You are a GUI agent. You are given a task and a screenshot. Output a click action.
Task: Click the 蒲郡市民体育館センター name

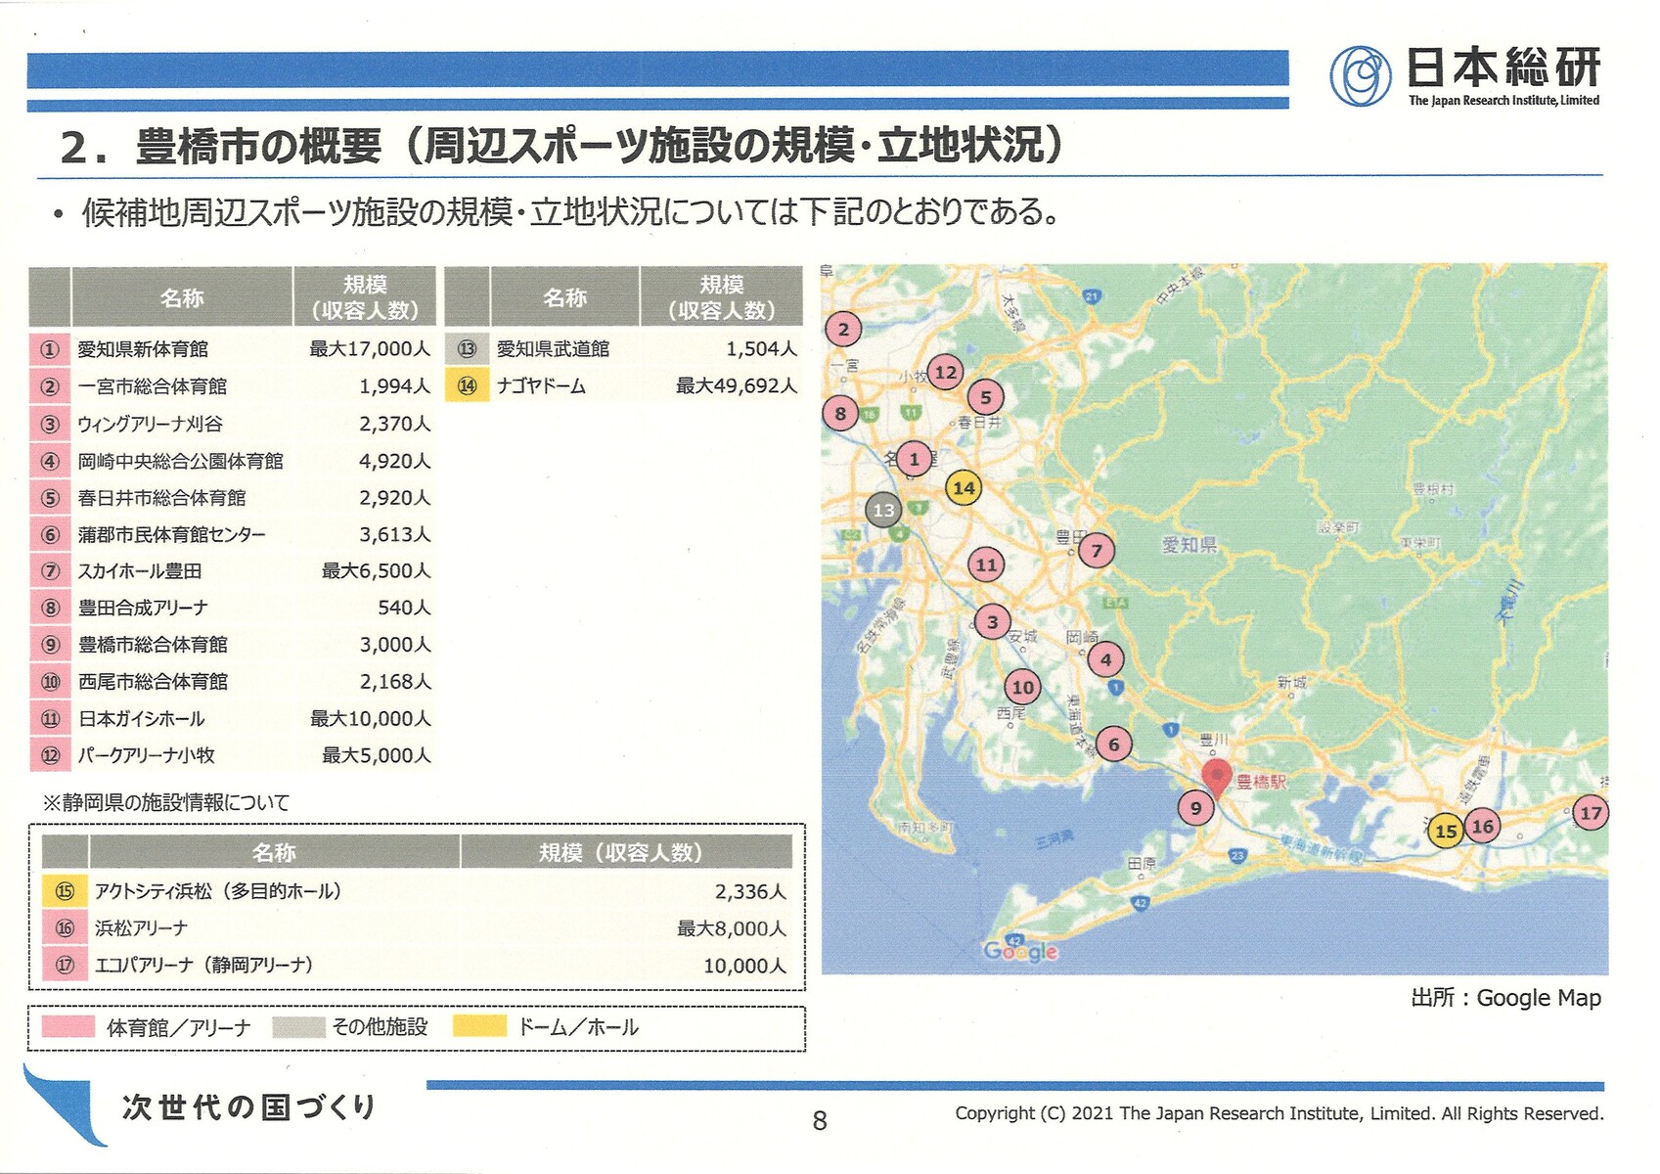(171, 535)
